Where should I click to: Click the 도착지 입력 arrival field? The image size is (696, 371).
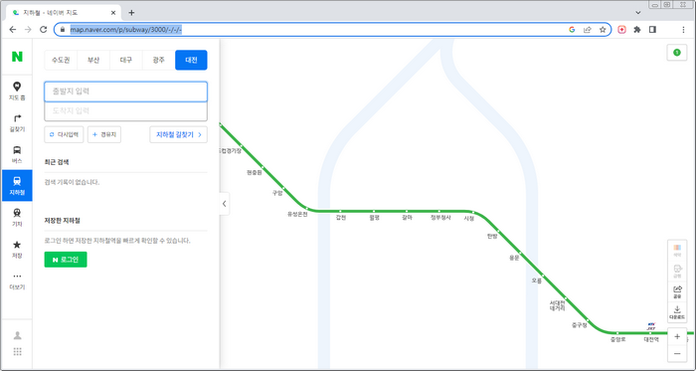pyautogui.click(x=125, y=111)
